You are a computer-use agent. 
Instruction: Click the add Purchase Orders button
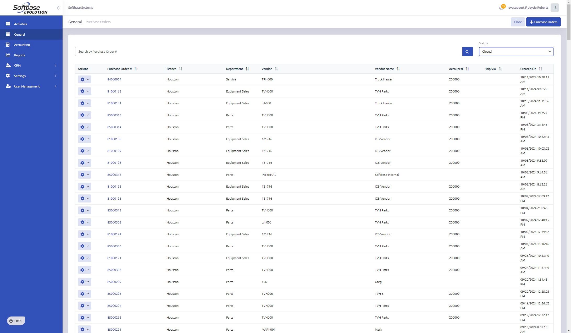pyautogui.click(x=543, y=22)
